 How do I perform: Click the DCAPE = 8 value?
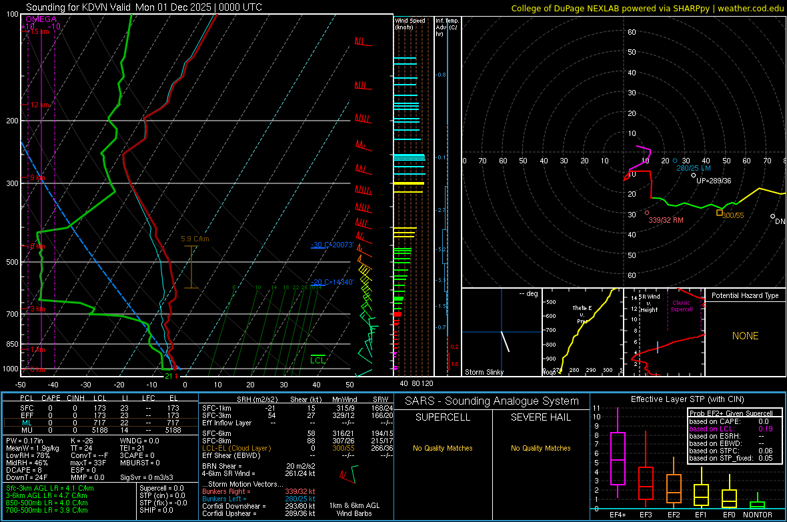coord(24,470)
